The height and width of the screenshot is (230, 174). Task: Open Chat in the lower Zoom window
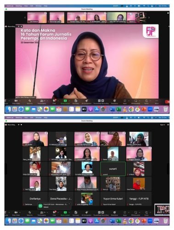54,213
